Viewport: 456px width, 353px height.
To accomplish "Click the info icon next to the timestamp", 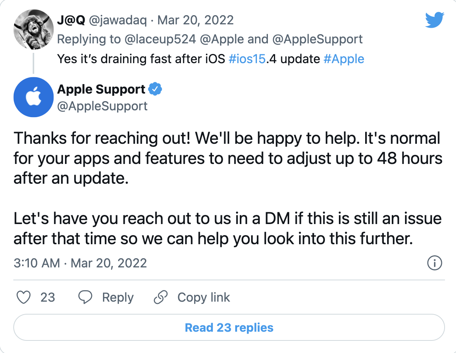I will click(435, 263).
